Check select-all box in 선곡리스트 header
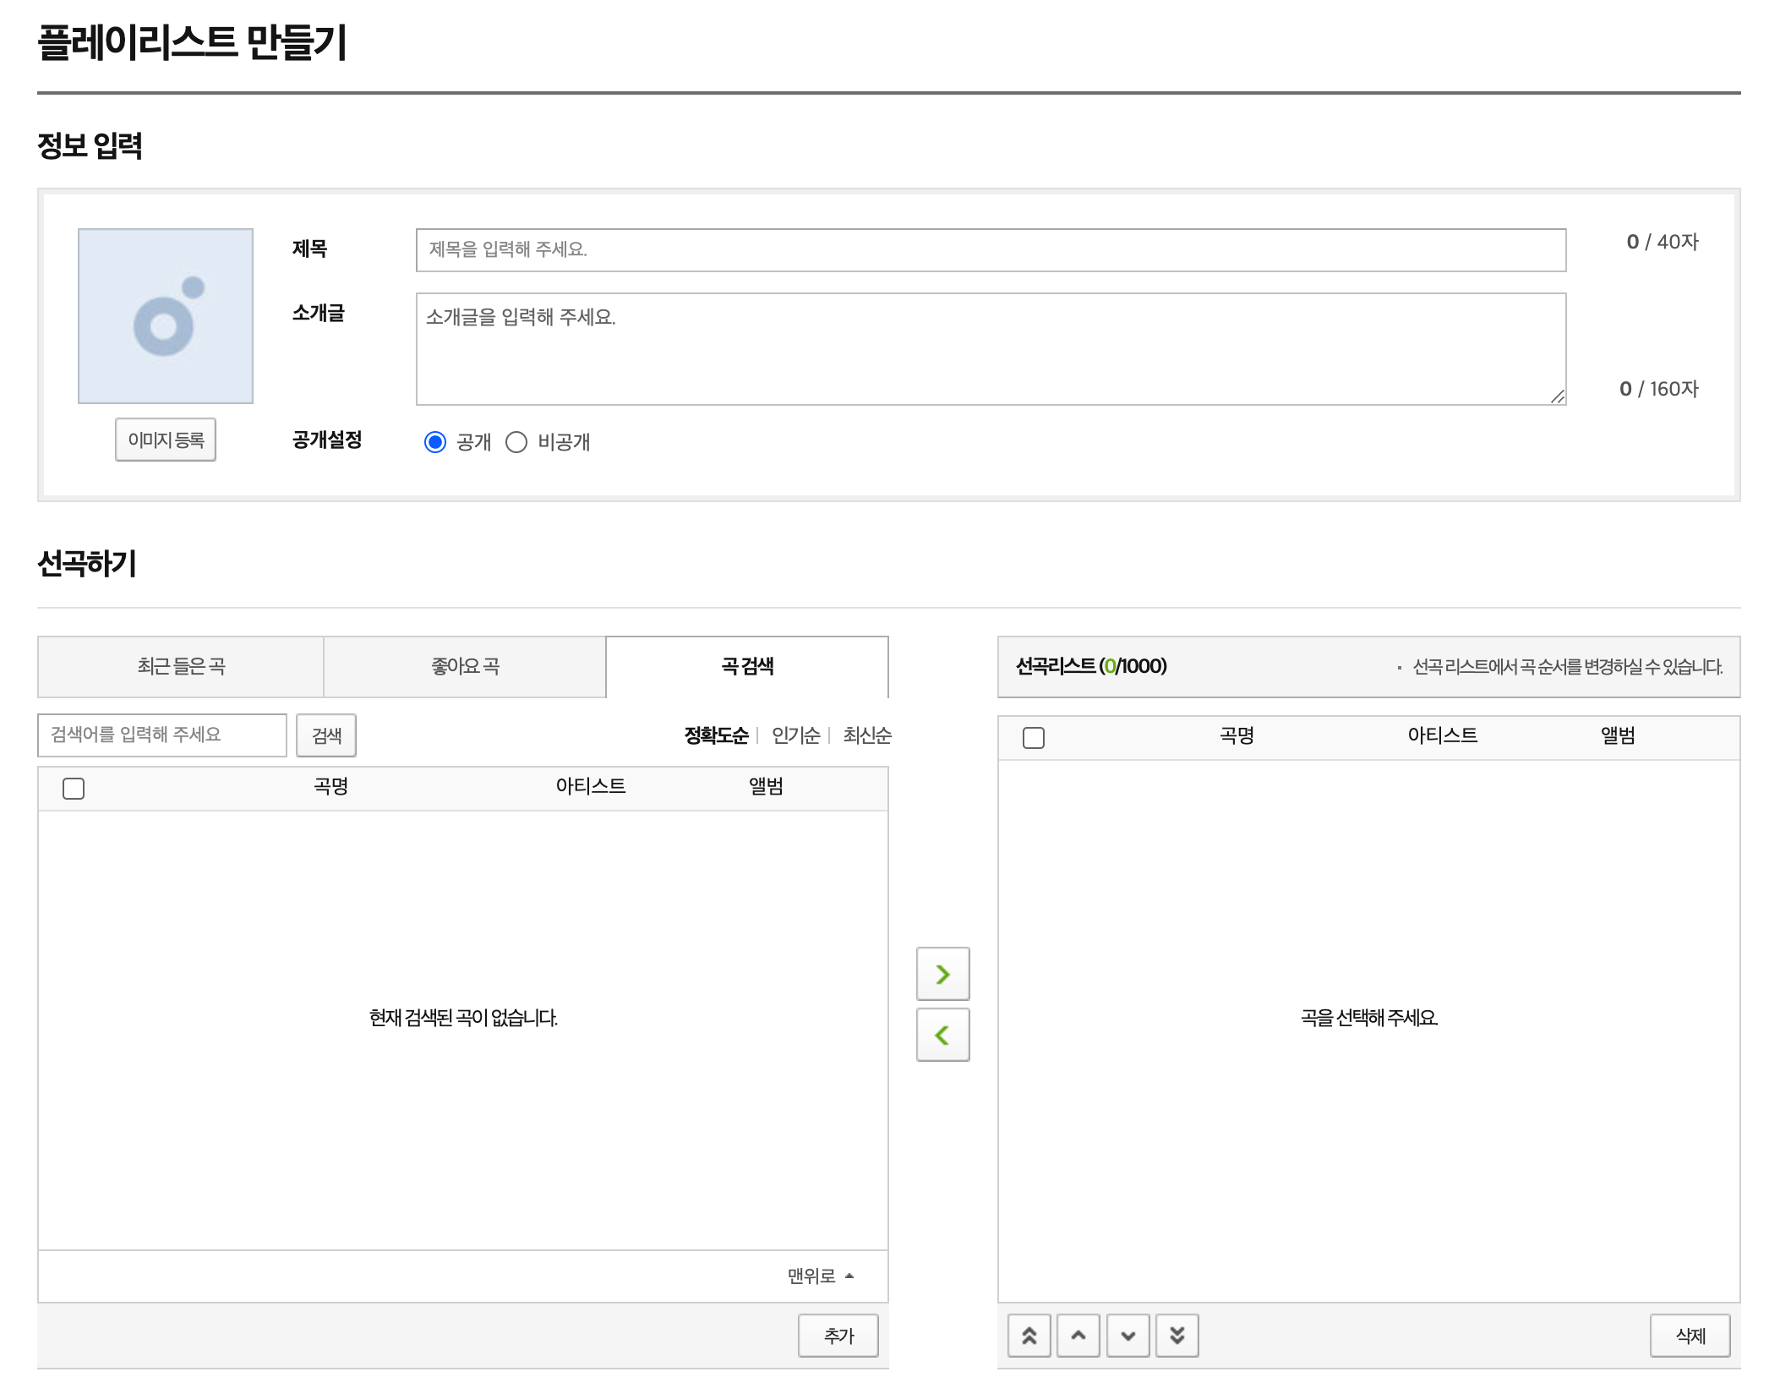This screenshot has height=1388, width=1780. tap(1033, 738)
